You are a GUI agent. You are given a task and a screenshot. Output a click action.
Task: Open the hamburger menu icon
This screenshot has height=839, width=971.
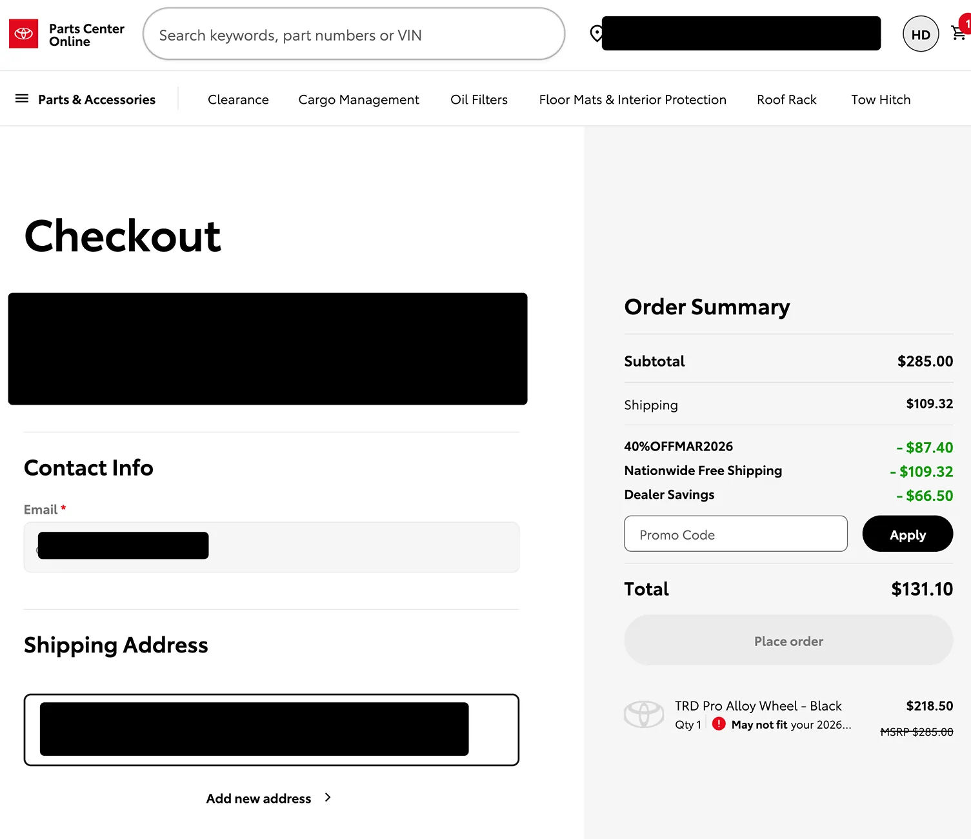point(22,99)
